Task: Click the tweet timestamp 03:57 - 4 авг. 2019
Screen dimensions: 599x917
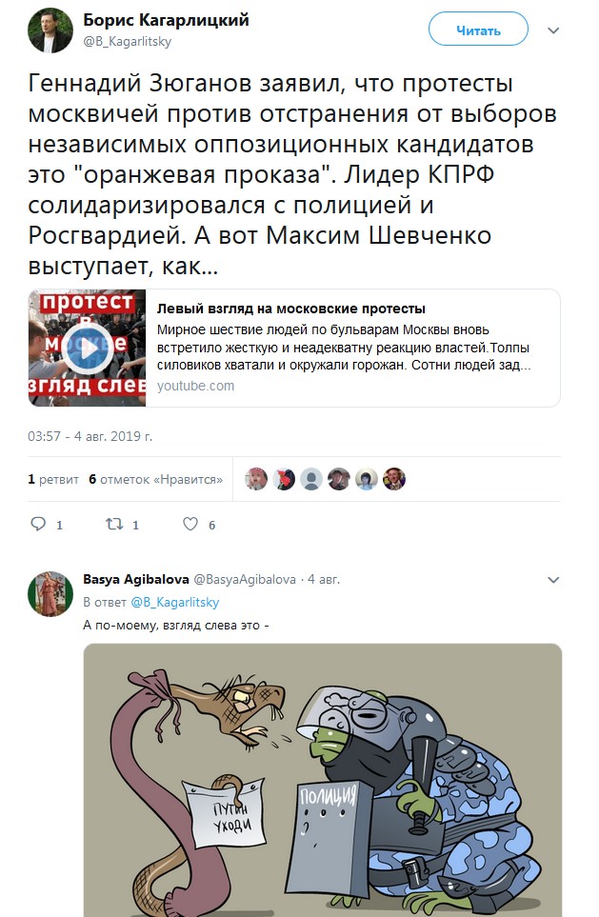Action: click(x=90, y=436)
